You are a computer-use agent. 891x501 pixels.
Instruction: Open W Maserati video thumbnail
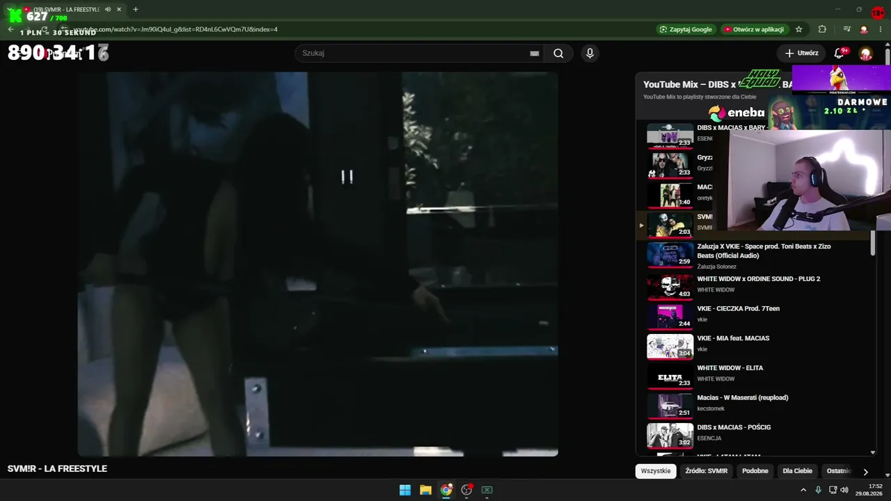click(x=670, y=406)
